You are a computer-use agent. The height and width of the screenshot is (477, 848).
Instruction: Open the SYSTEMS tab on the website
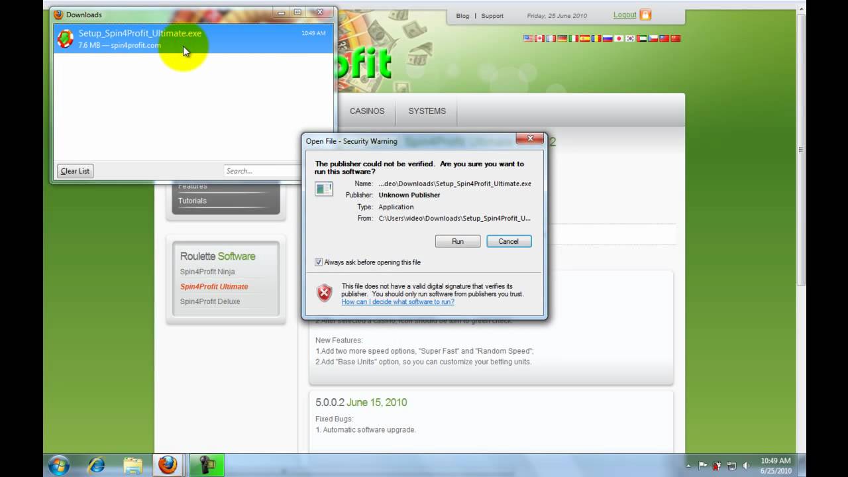click(x=427, y=111)
